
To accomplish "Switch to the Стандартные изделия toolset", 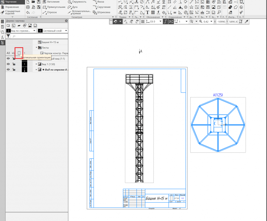I will click(x=13, y=12).
